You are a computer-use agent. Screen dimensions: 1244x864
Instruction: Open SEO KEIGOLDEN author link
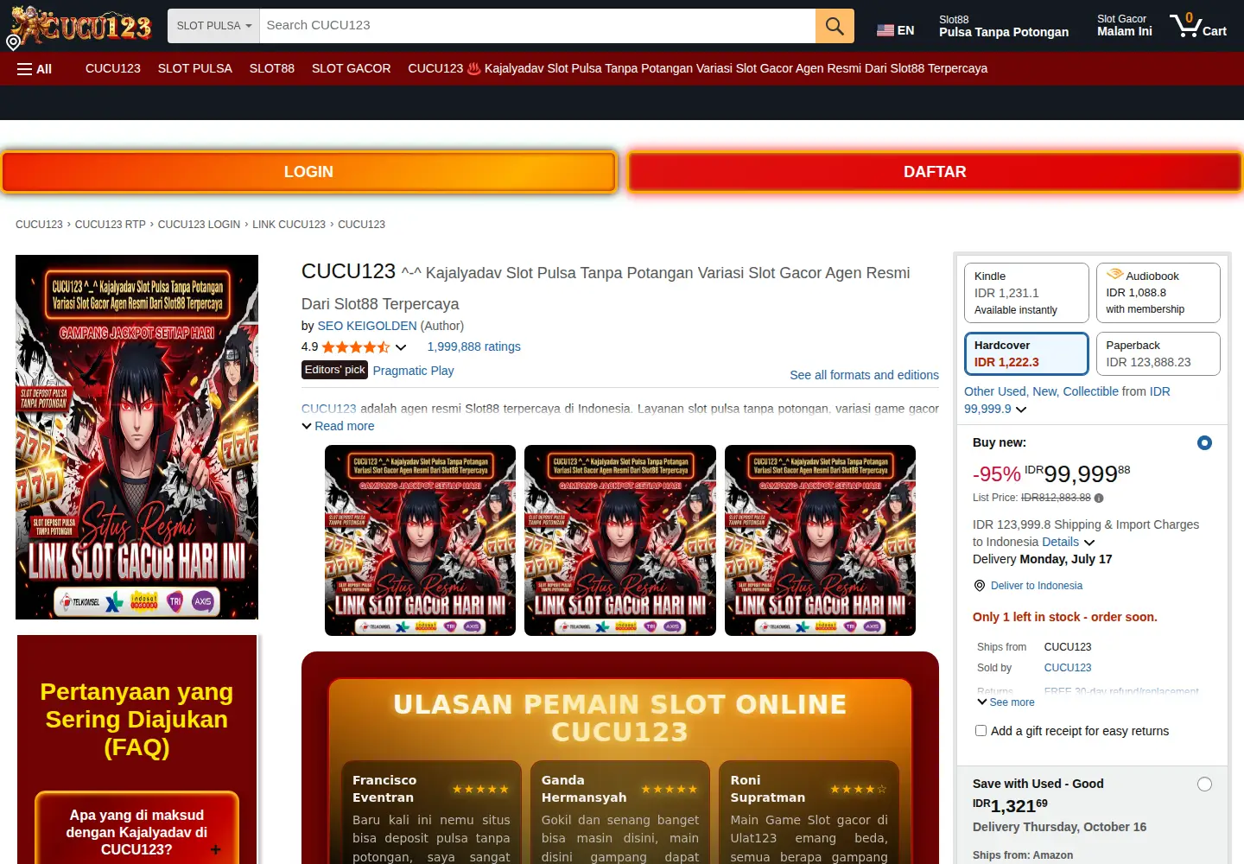pos(367,326)
